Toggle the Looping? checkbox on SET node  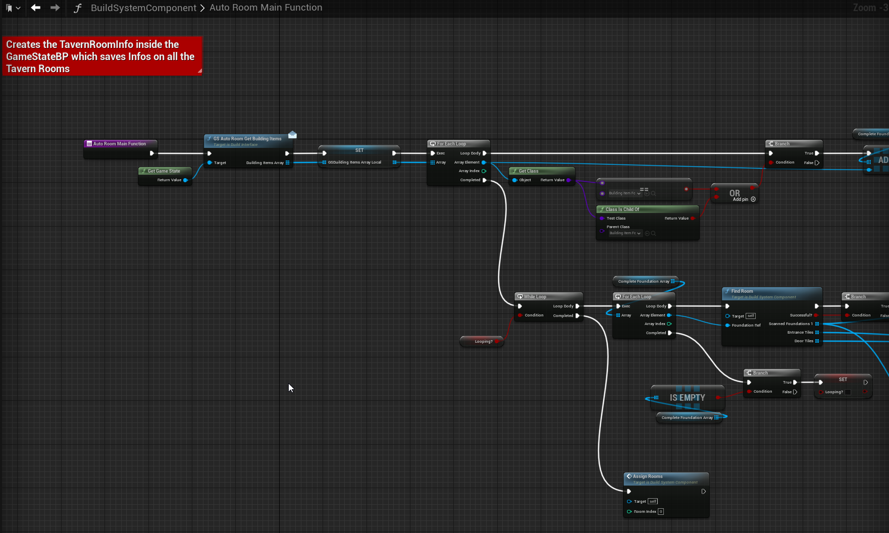848,392
